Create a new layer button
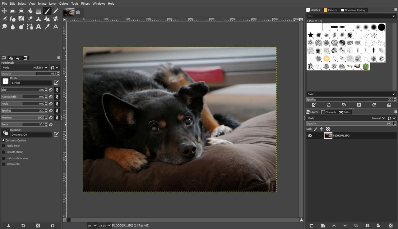This screenshot has height=229, width=398. click(312, 226)
